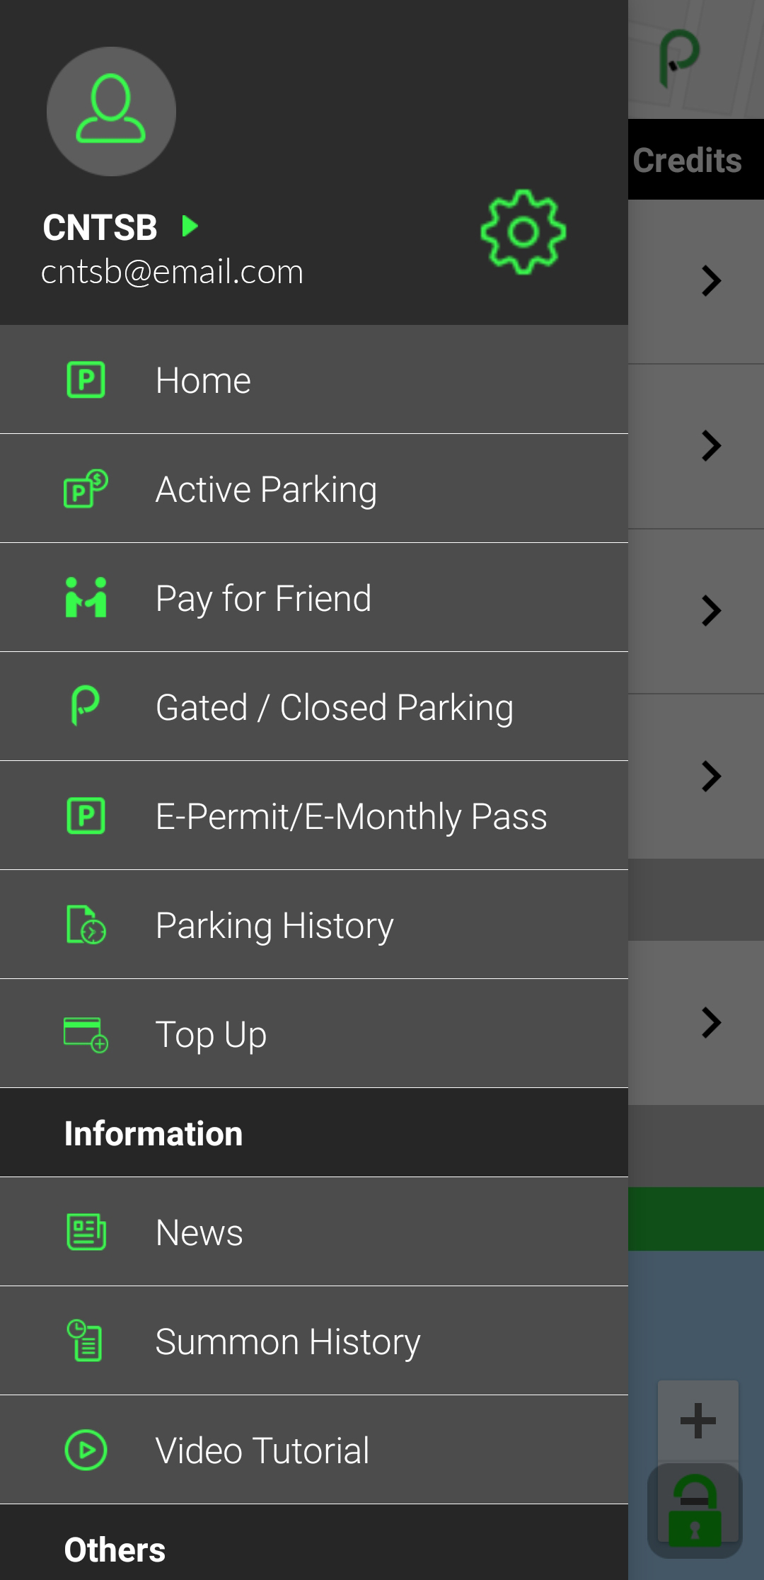This screenshot has width=764, height=1580.
Task: Click the Summon History icon
Action: point(86,1341)
